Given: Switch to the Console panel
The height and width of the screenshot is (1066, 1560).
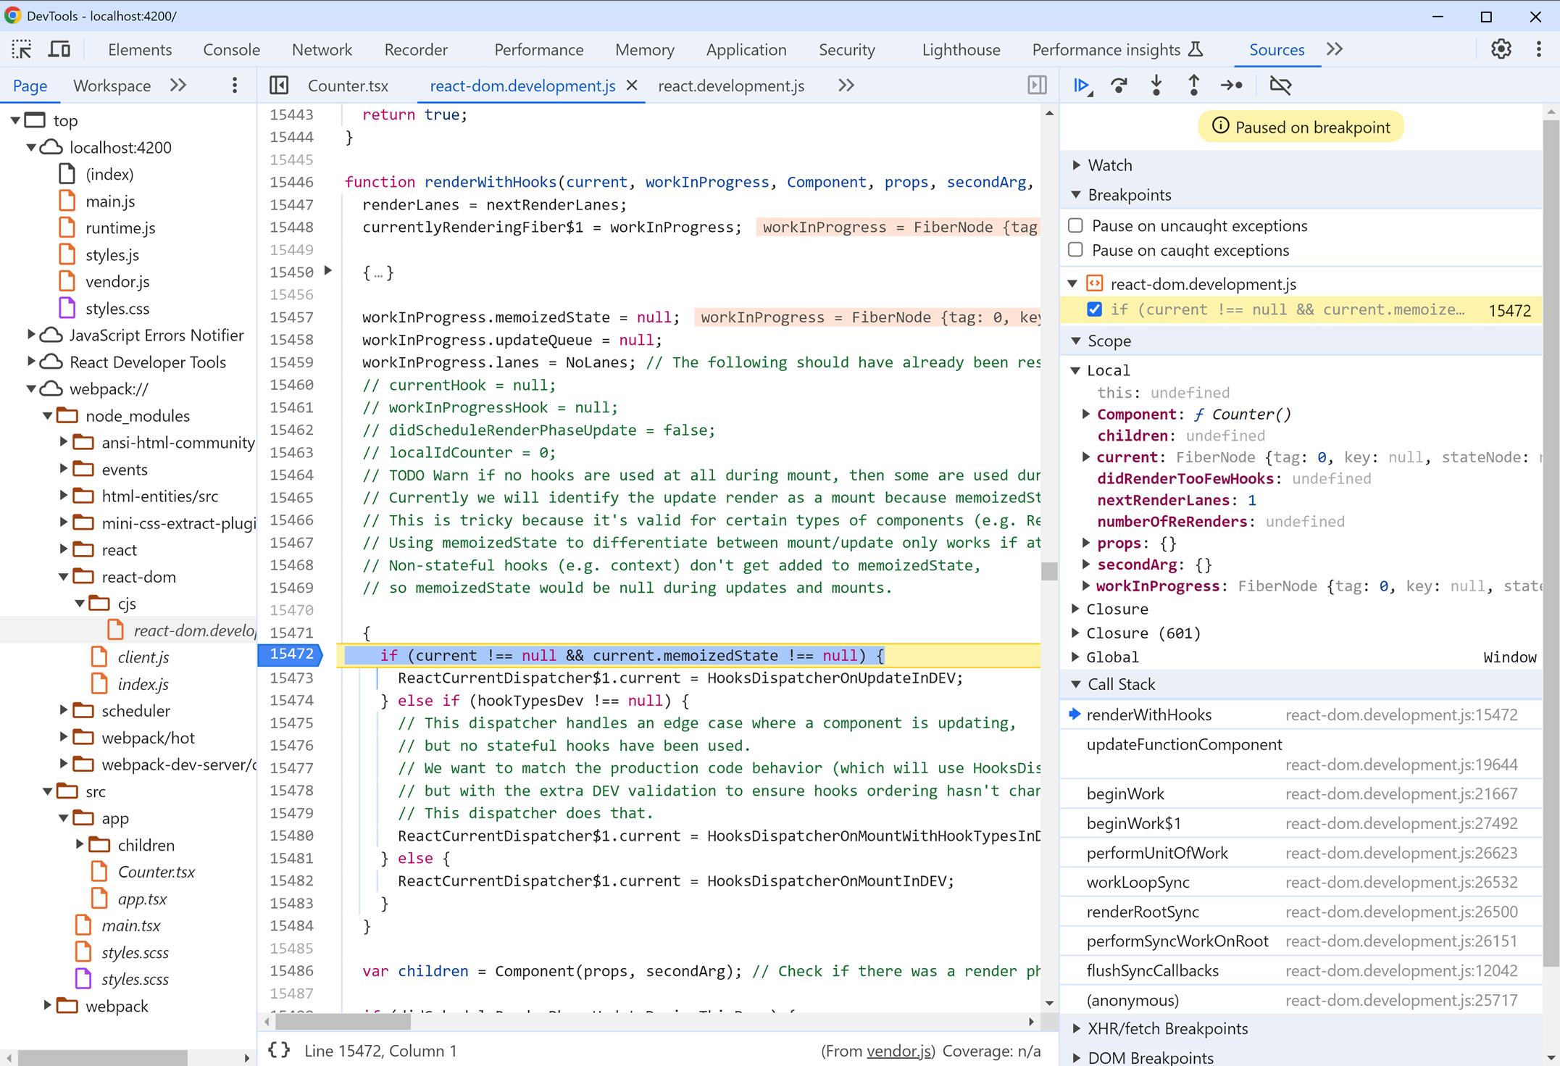Looking at the screenshot, I should (231, 49).
